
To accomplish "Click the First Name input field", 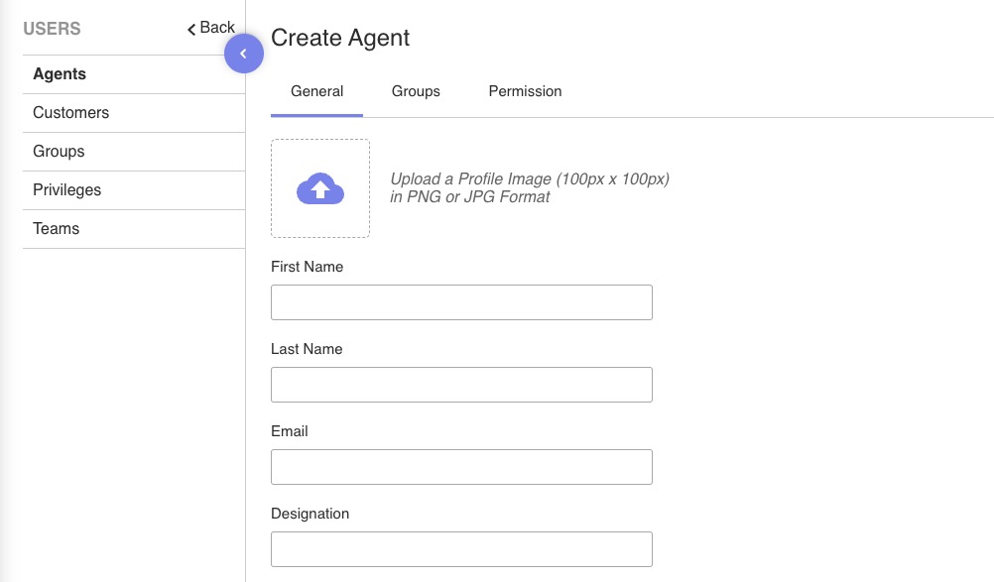I will [461, 301].
